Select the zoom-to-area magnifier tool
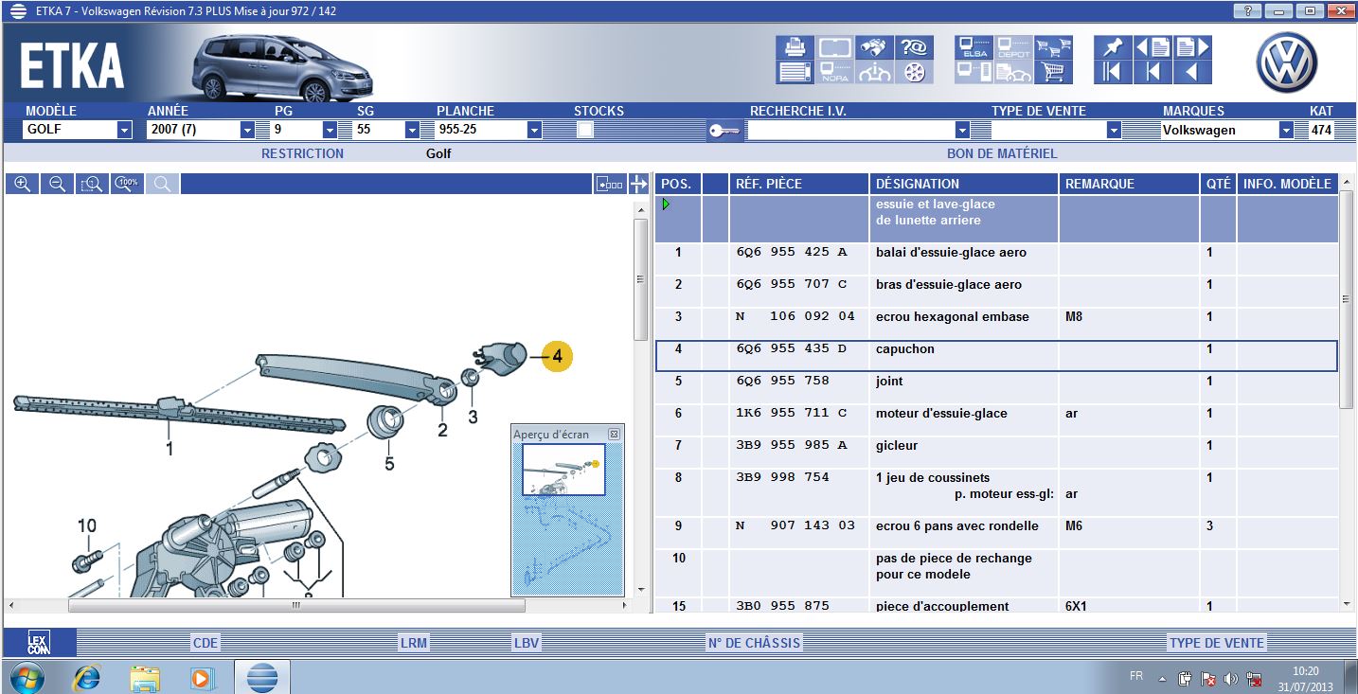The image size is (1358, 694). tap(92, 184)
